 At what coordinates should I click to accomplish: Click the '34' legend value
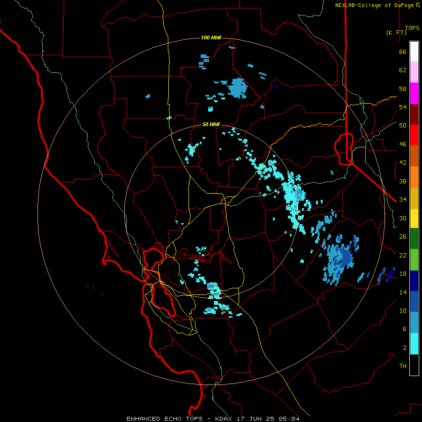pyautogui.click(x=403, y=200)
